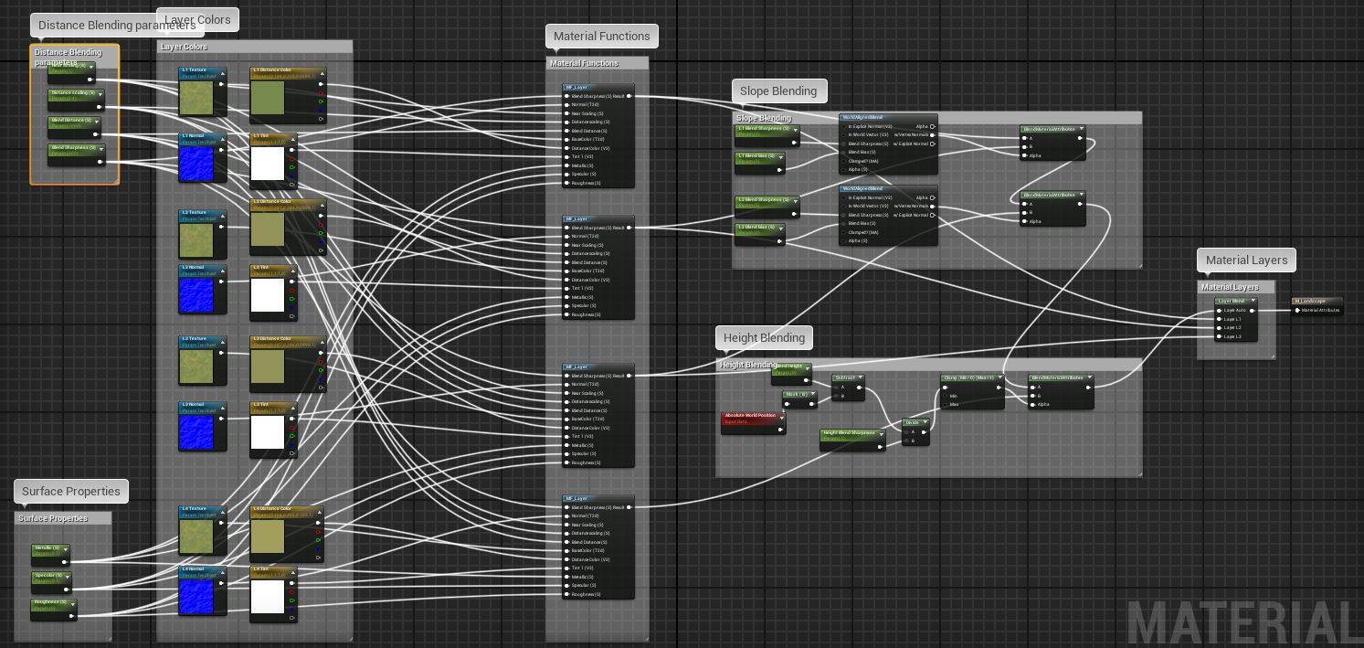This screenshot has height=648, width=1364.
Task: Select the white L1 Tint color swatch
Action: 268,165
